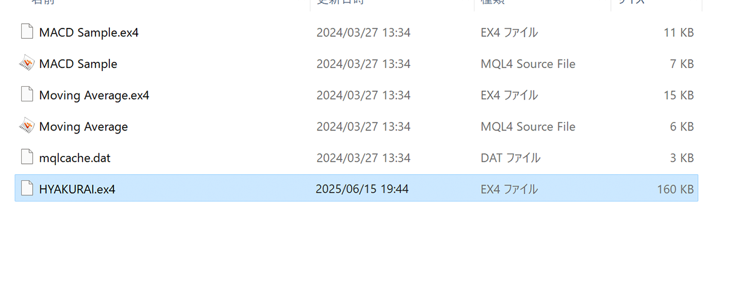The width and height of the screenshot is (729, 290).
Task: Select the file named MACD Sample.ex4
Action: point(89,32)
